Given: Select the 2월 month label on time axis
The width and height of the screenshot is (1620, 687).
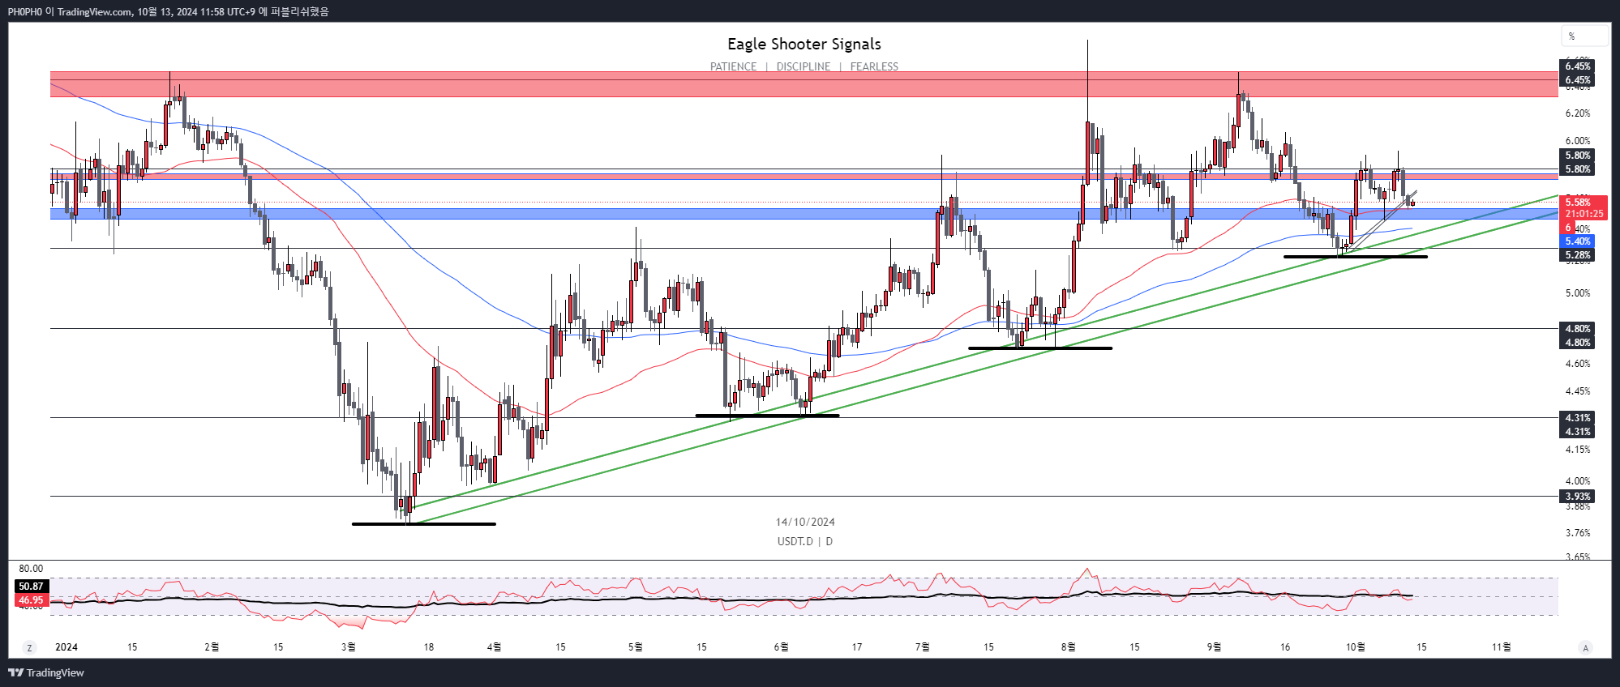Looking at the screenshot, I should pos(212,647).
